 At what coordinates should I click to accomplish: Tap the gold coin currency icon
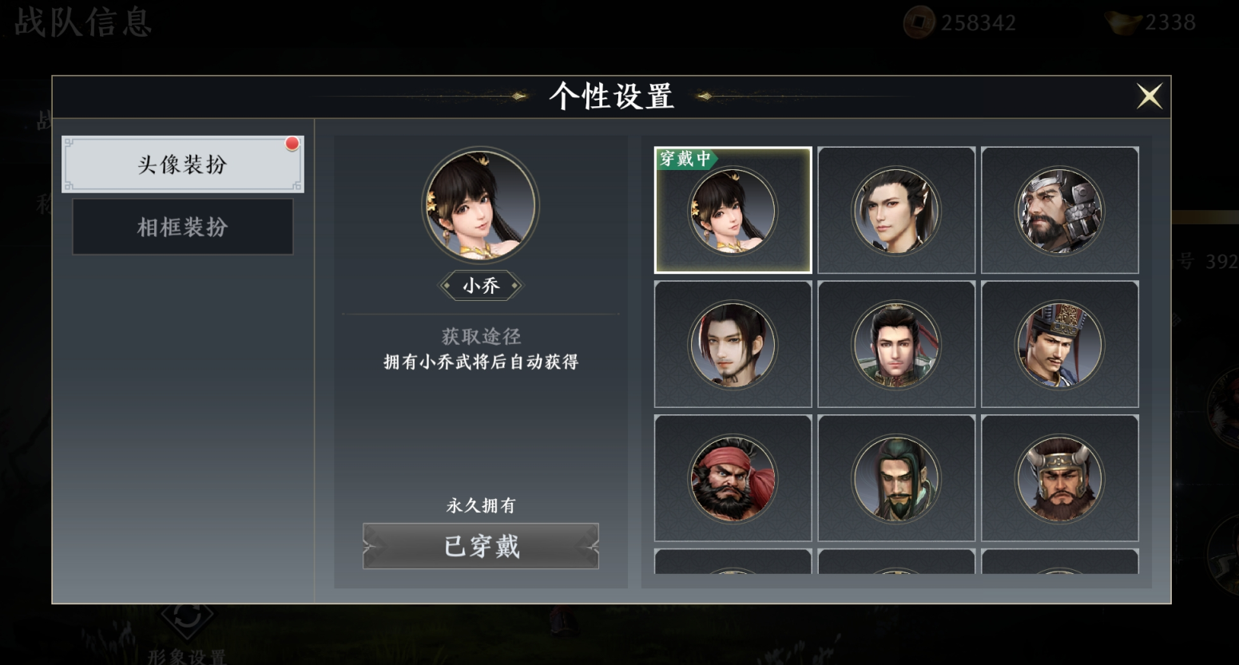tap(919, 22)
